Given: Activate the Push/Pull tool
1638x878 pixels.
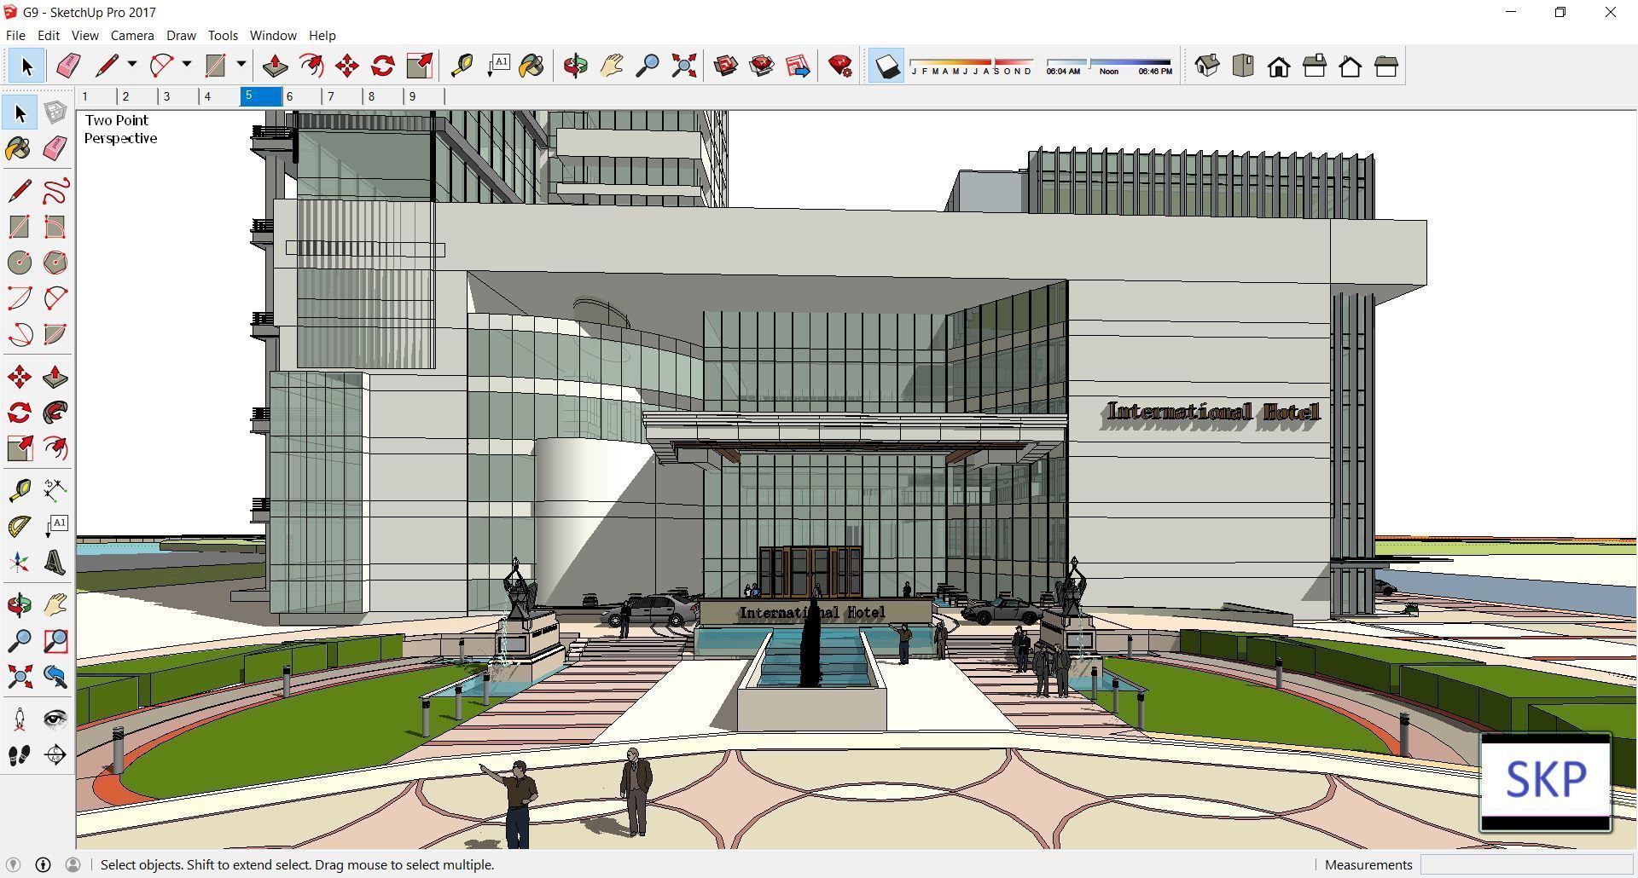Looking at the screenshot, I should tap(275, 65).
